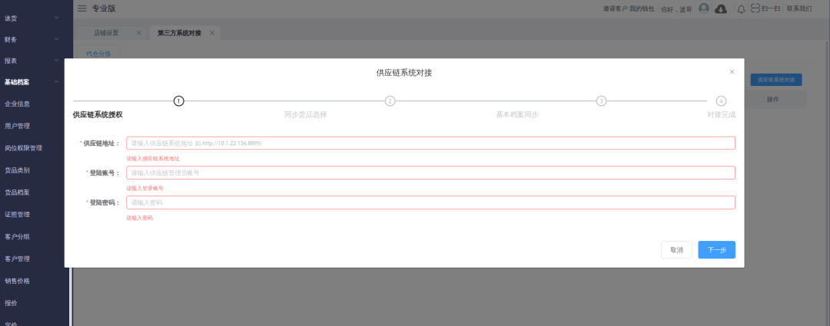Focus the 登陆账号 input field
The image size is (830, 326).
coord(430,173)
